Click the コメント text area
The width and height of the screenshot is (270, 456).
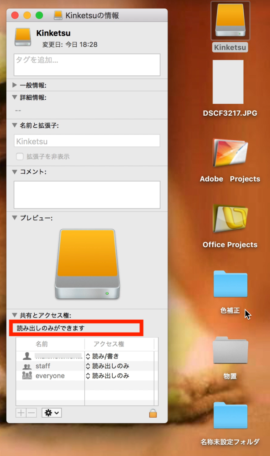pyautogui.click(x=87, y=195)
